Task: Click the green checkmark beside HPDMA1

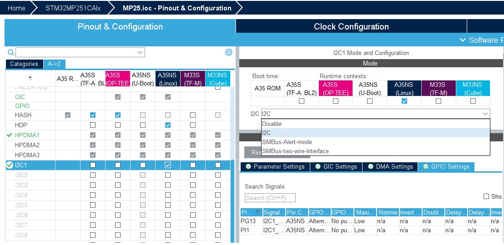Action: pyautogui.click(x=9, y=135)
